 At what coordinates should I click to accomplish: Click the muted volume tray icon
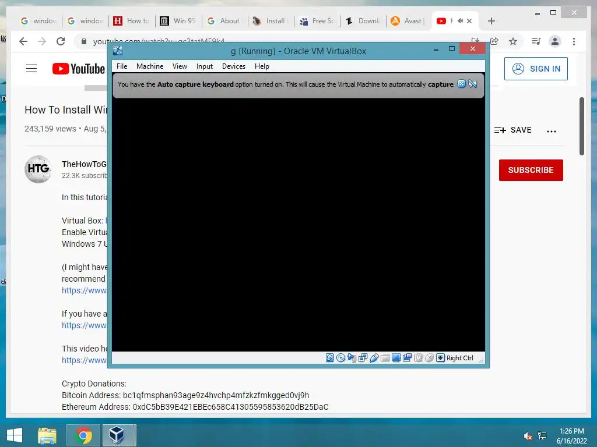pyautogui.click(x=528, y=436)
